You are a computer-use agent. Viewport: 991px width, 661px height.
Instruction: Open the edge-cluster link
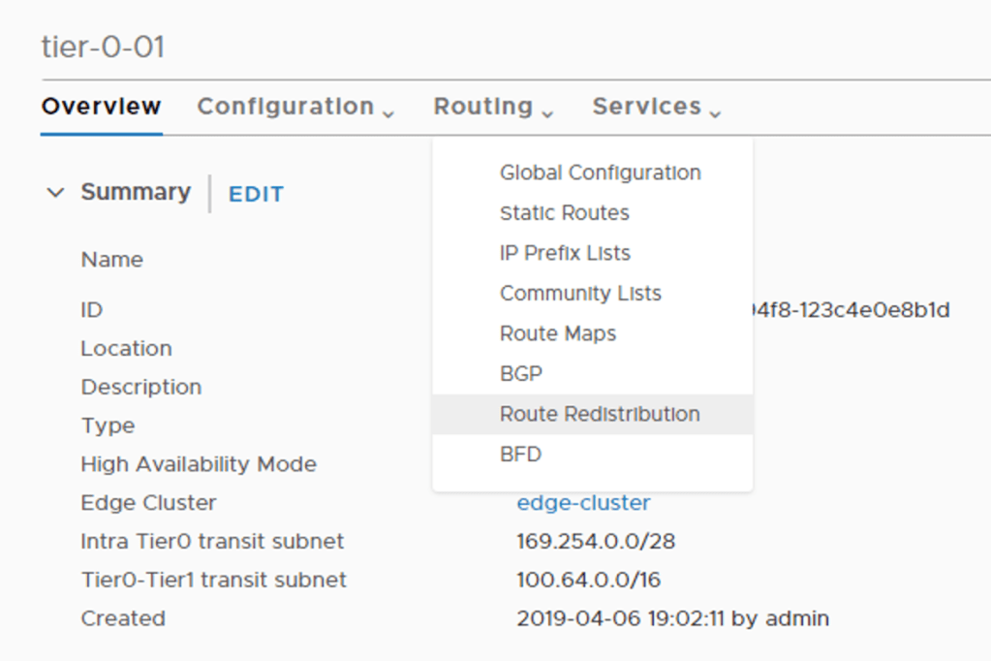pyautogui.click(x=583, y=503)
